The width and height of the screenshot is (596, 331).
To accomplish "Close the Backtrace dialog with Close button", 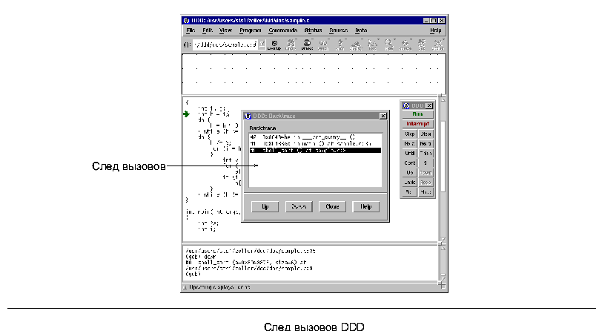I will click(331, 207).
